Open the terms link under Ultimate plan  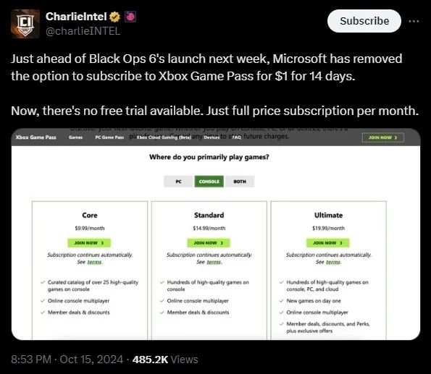click(333, 262)
